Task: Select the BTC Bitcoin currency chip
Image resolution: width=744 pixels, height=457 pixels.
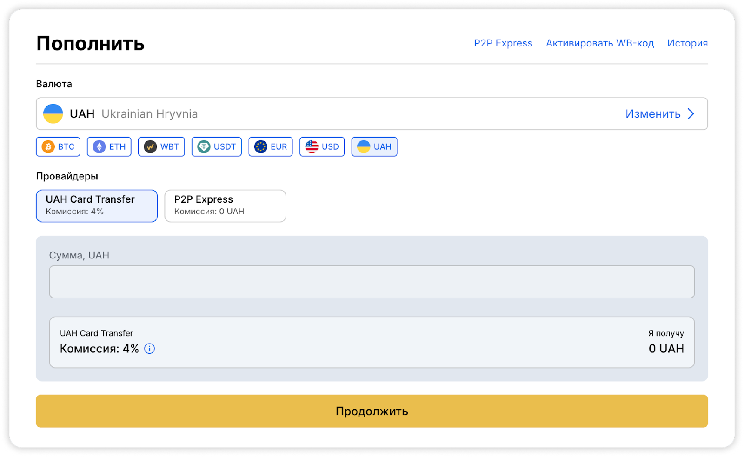Action: (58, 147)
